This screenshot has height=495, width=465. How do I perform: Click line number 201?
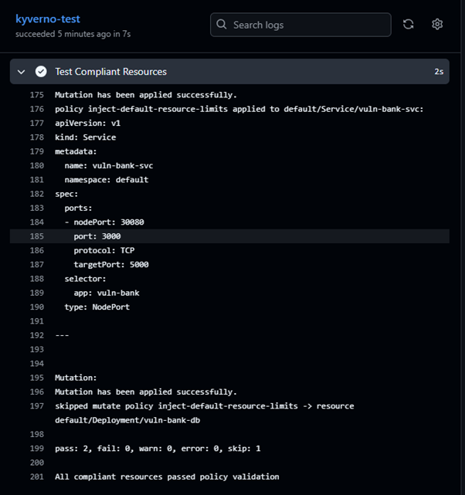click(37, 476)
